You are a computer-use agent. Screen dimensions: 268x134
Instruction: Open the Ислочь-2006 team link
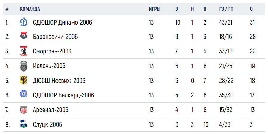[49, 66]
